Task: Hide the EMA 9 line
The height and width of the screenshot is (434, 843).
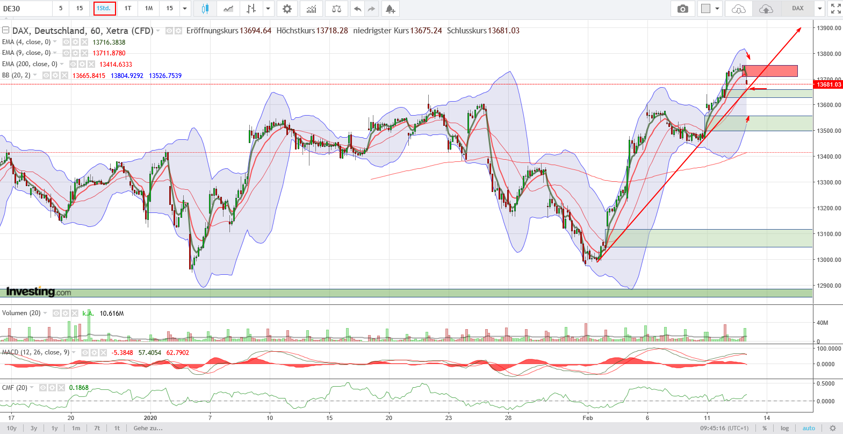Action: (x=67, y=53)
